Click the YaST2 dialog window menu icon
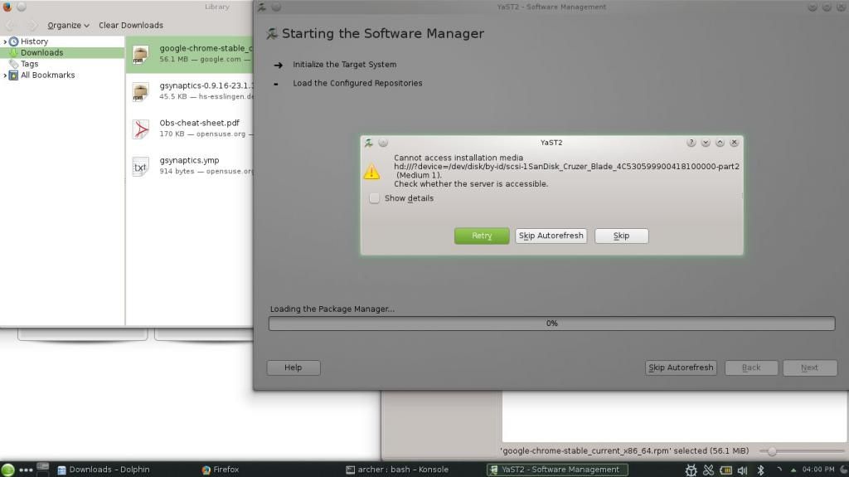 click(x=369, y=143)
